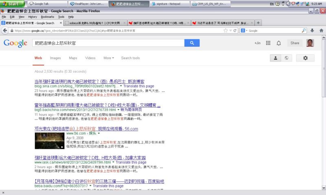Open the 56.com video result title
326x195 pixels.
(x=86, y=129)
